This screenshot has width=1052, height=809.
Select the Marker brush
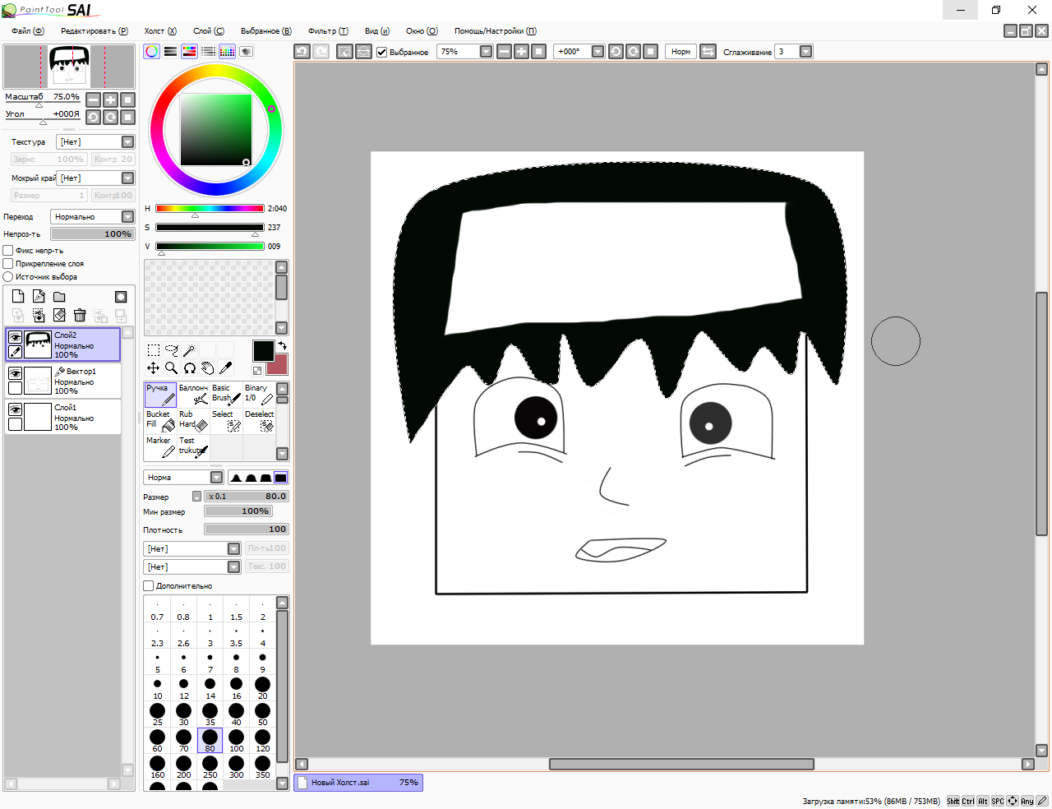[160, 446]
